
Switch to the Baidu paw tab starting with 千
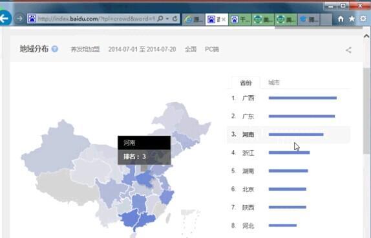(240, 19)
